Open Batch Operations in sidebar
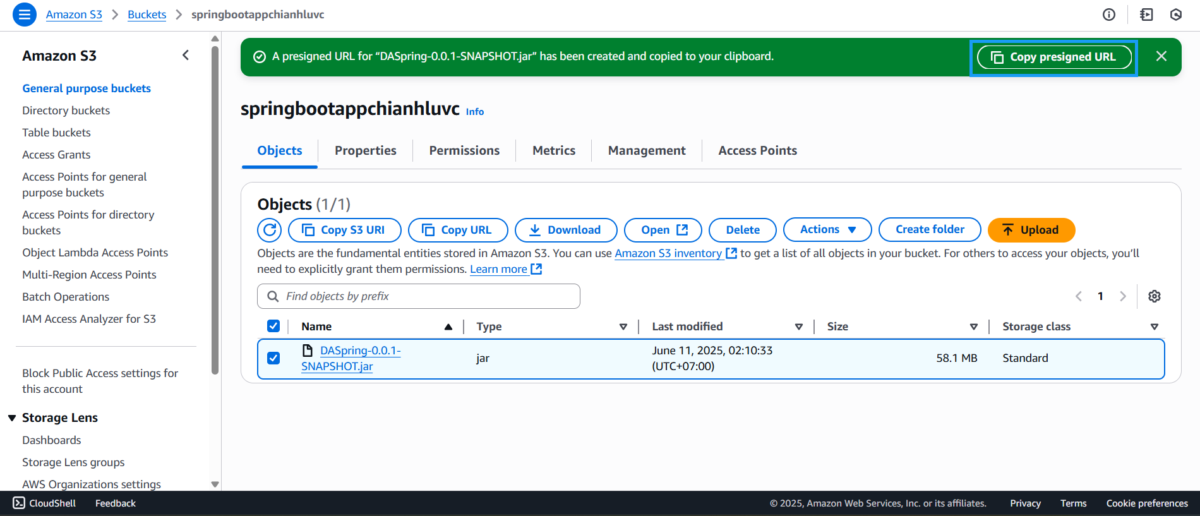 point(66,297)
